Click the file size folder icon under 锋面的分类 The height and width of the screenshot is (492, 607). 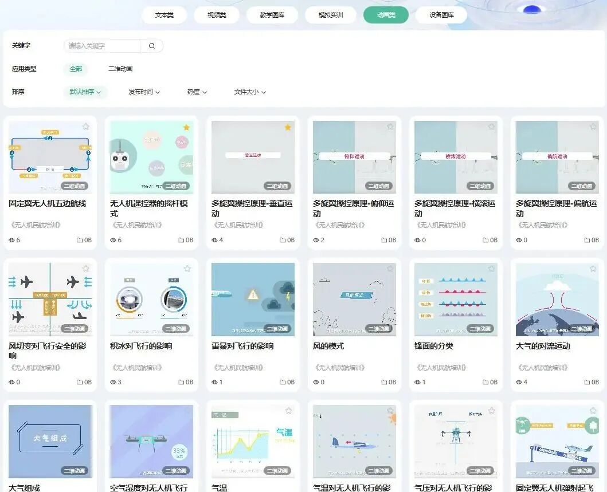click(485, 382)
